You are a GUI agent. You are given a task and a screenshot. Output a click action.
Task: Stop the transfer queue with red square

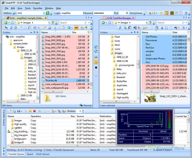(35, 111)
